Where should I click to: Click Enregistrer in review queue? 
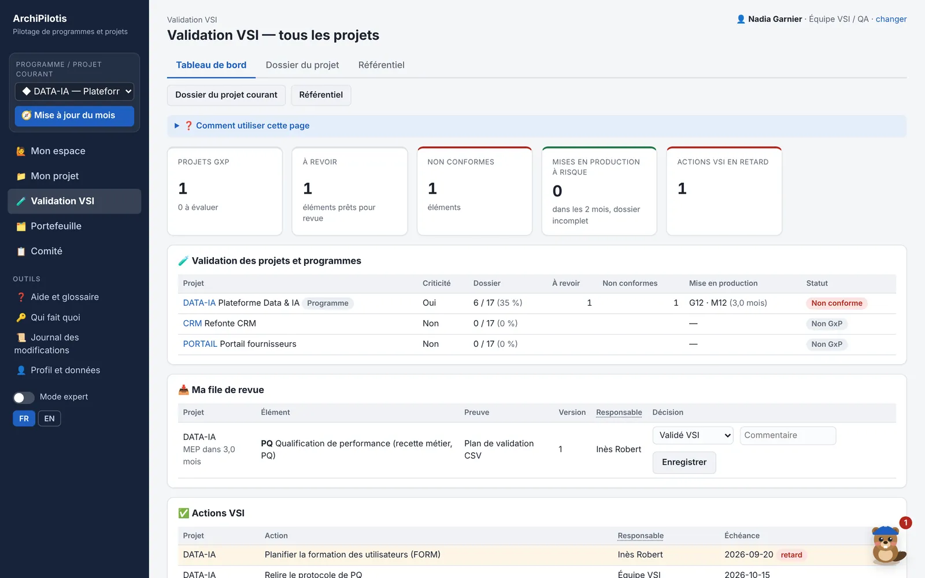684,462
